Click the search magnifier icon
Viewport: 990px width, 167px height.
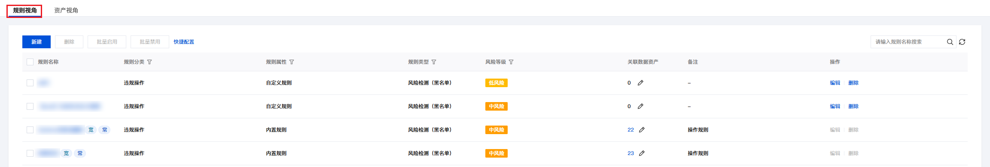[x=950, y=42]
